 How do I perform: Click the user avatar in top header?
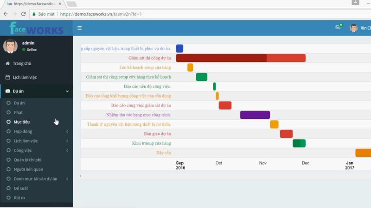tap(353, 28)
